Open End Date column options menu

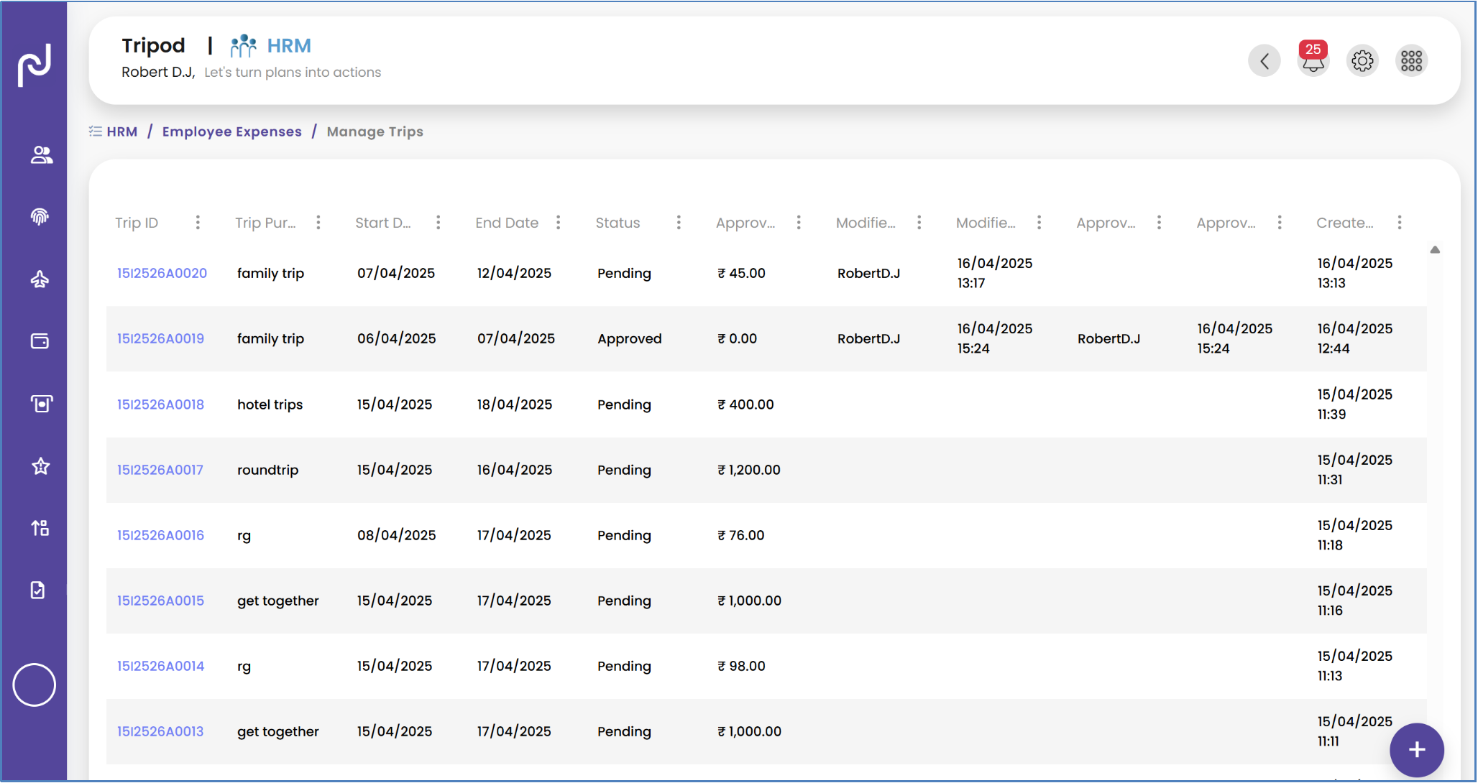[558, 223]
